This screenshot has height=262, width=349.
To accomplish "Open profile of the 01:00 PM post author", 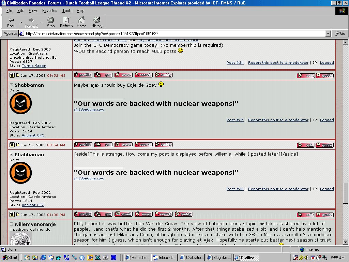I will [x=83, y=214].
